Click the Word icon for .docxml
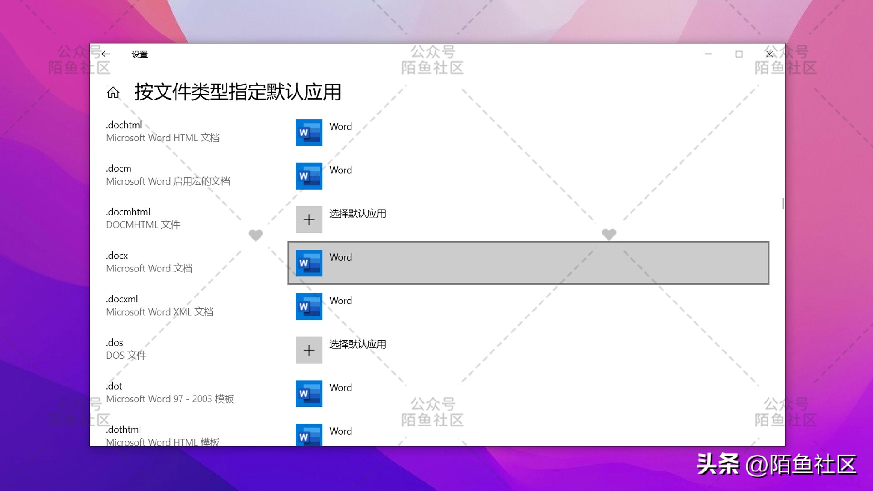The height and width of the screenshot is (491, 873). pyautogui.click(x=309, y=306)
